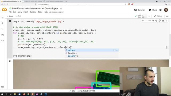
Task: Open the Comment button
Action: (140, 10)
